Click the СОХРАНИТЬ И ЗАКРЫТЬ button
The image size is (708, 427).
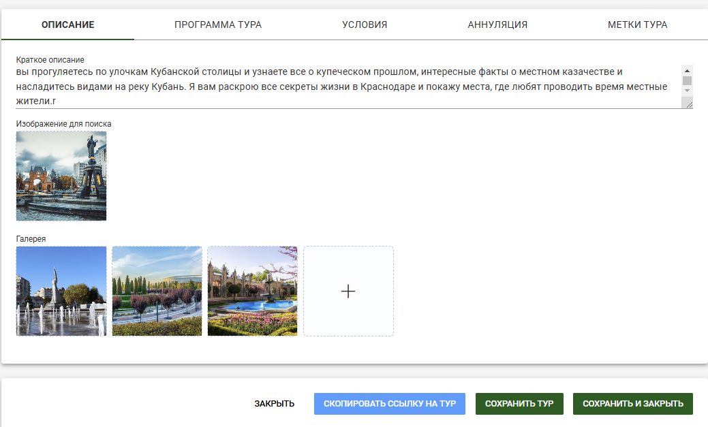(633, 404)
